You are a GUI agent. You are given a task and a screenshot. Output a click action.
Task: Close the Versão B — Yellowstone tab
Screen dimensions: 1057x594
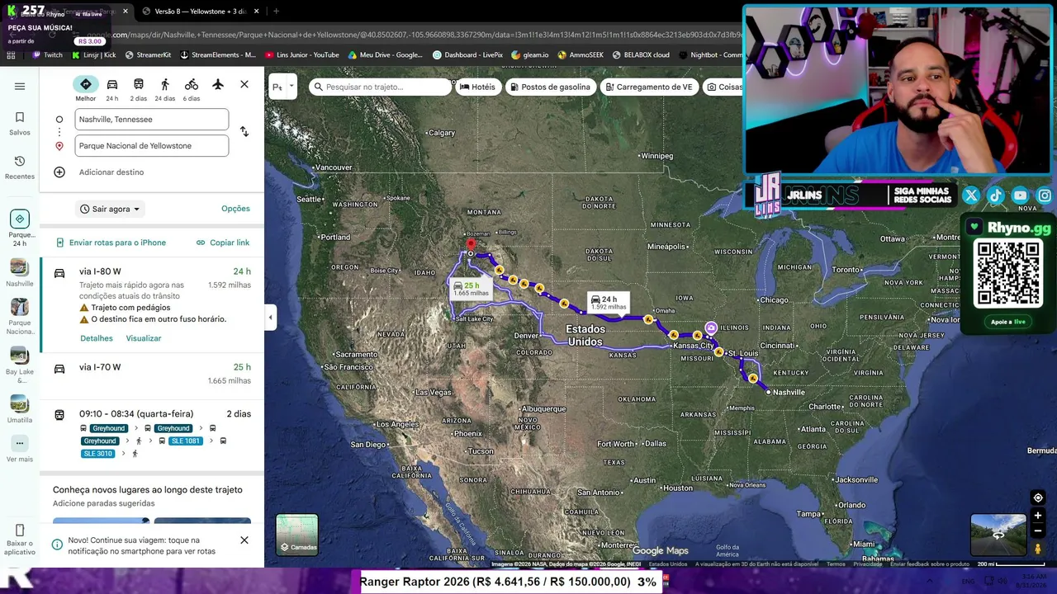pyautogui.click(x=257, y=12)
